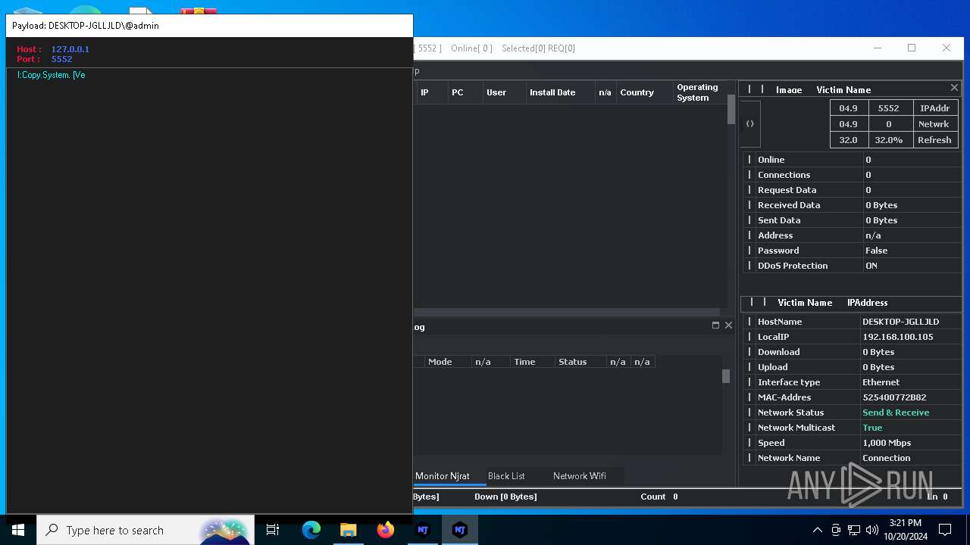The image size is (970, 545).
Task: Switch to Black List tab
Action: click(506, 476)
